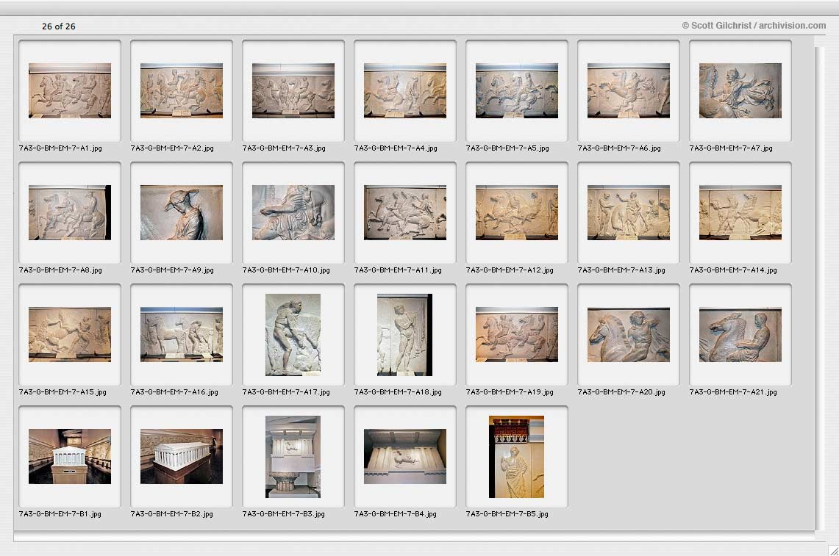Image resolution: width=839 pixels, height=556 pixels.
Task: Choose the image 7A3-G-BM-EM-7-A6.jpg
Action: click(629, 90)
